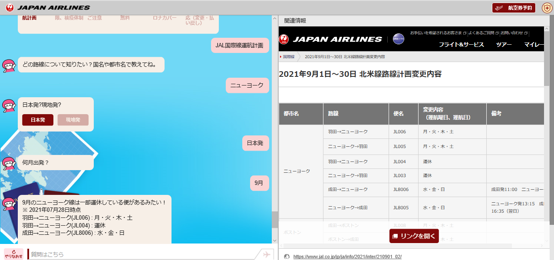Open the フライト&サービス menu

click(x=461, y=45)
